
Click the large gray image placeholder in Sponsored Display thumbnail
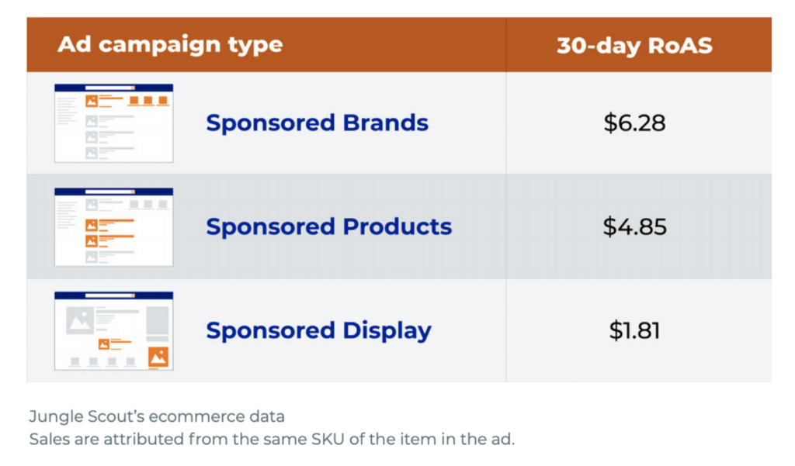click(x=79, y=320)
